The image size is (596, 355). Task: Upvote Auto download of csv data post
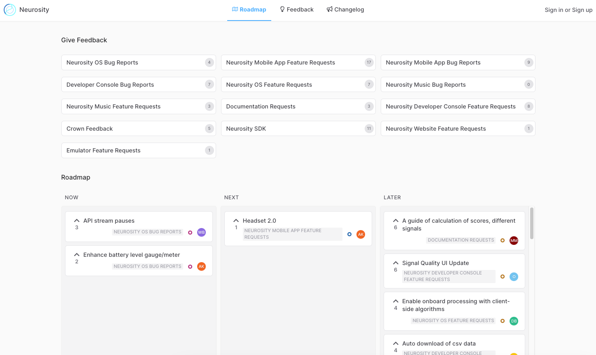click(x=396, y=346)
